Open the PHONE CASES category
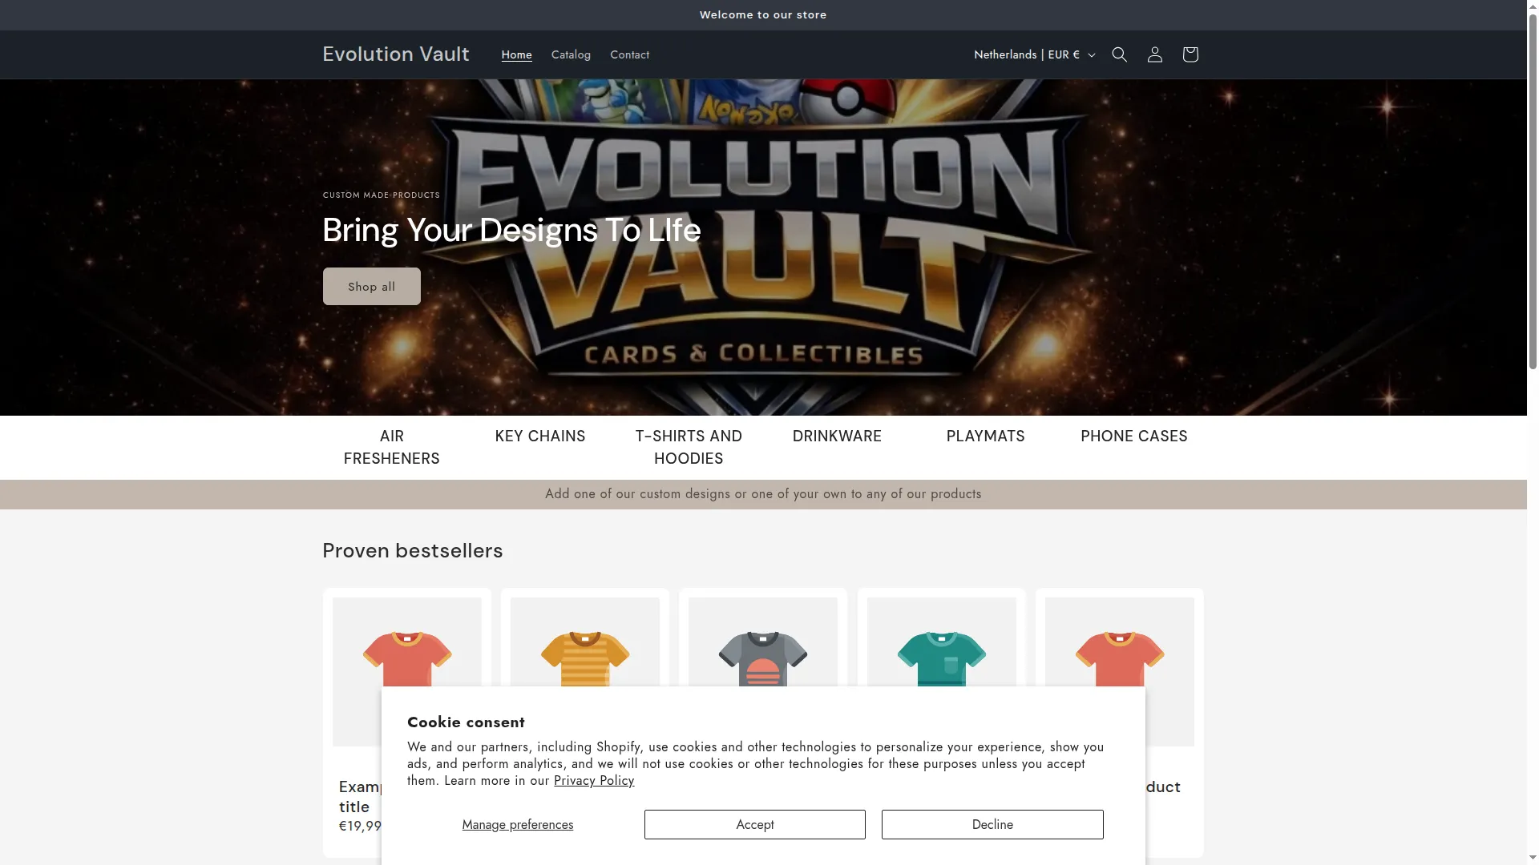Image resolution: width=1539 pixels, height=865 pixels. tap(1133, 436)
